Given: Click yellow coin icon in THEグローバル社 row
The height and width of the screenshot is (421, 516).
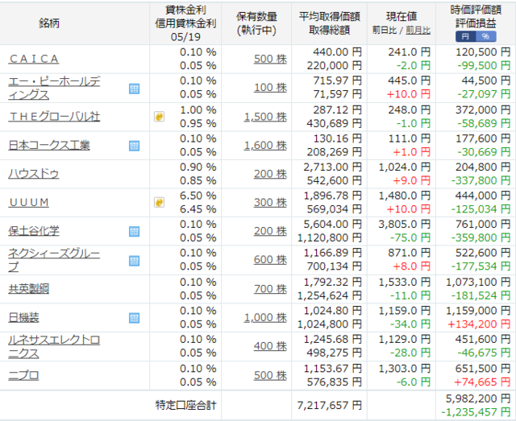Looking at the screenshot, I should [x=160, y=117].
